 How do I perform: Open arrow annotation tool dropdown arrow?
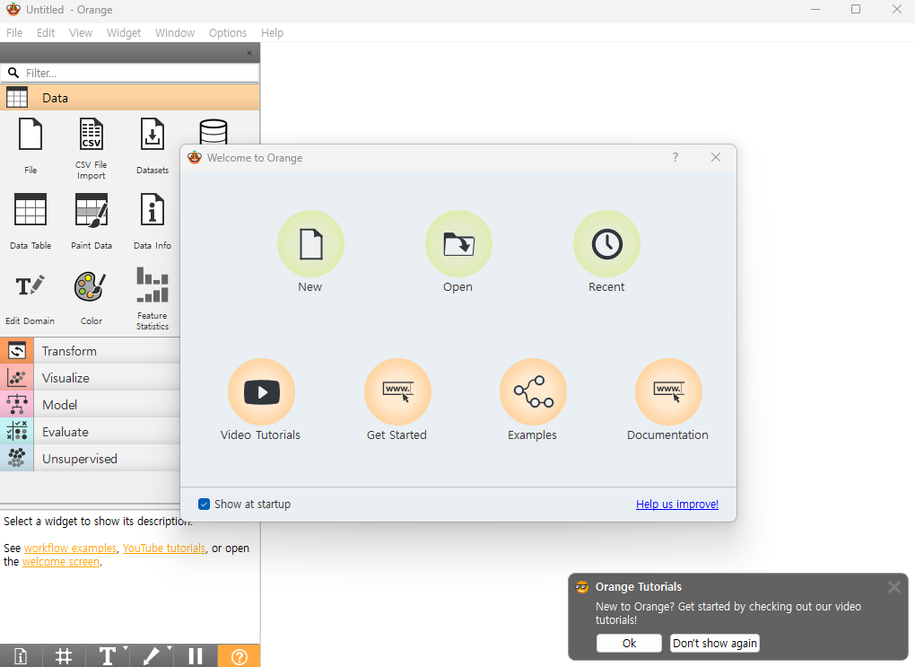pos(170,648)
